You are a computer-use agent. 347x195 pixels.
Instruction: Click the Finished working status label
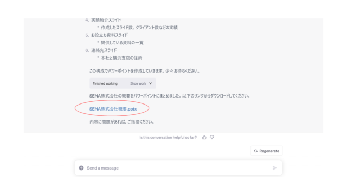(105, 83)
